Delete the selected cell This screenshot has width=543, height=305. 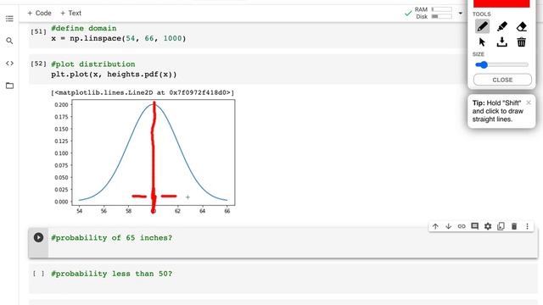pyautogui.click(x=514, y=226)
